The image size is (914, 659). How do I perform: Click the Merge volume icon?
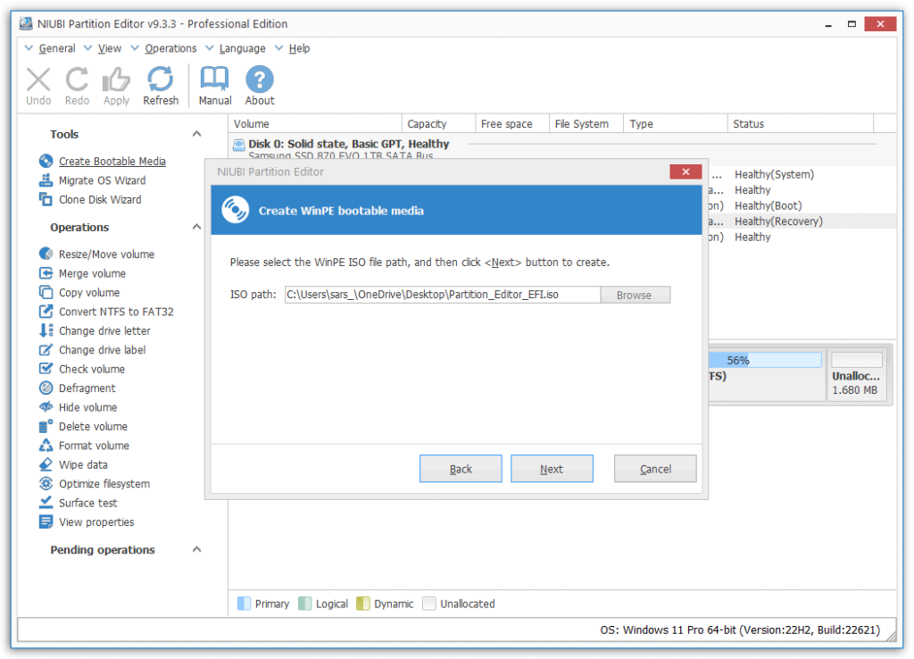pos(46,273)
